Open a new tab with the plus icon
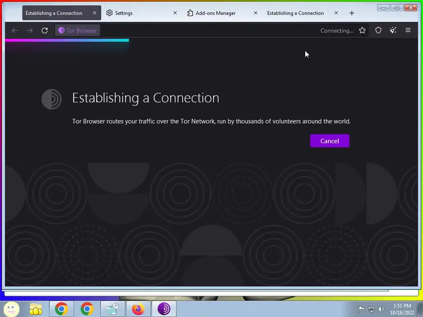 click(x=352, y=13)
